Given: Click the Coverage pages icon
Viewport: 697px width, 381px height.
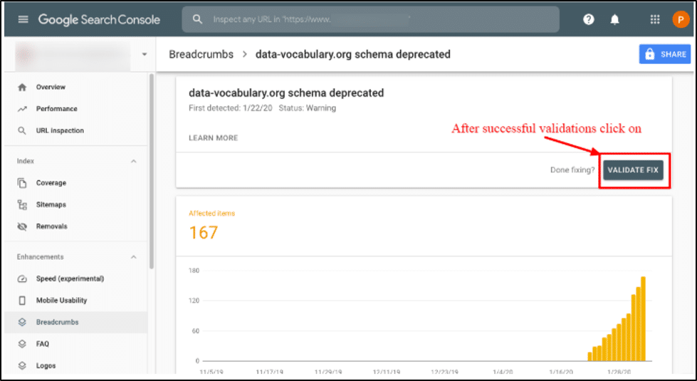Looking at the screenshot, I should (22, 183).
